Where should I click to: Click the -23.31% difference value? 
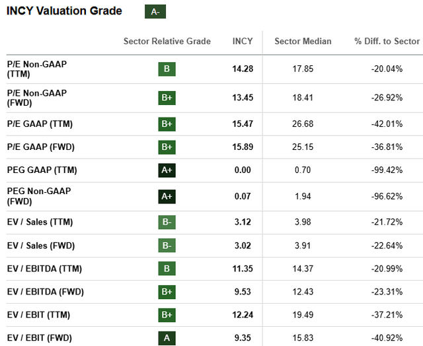point(387,292)
